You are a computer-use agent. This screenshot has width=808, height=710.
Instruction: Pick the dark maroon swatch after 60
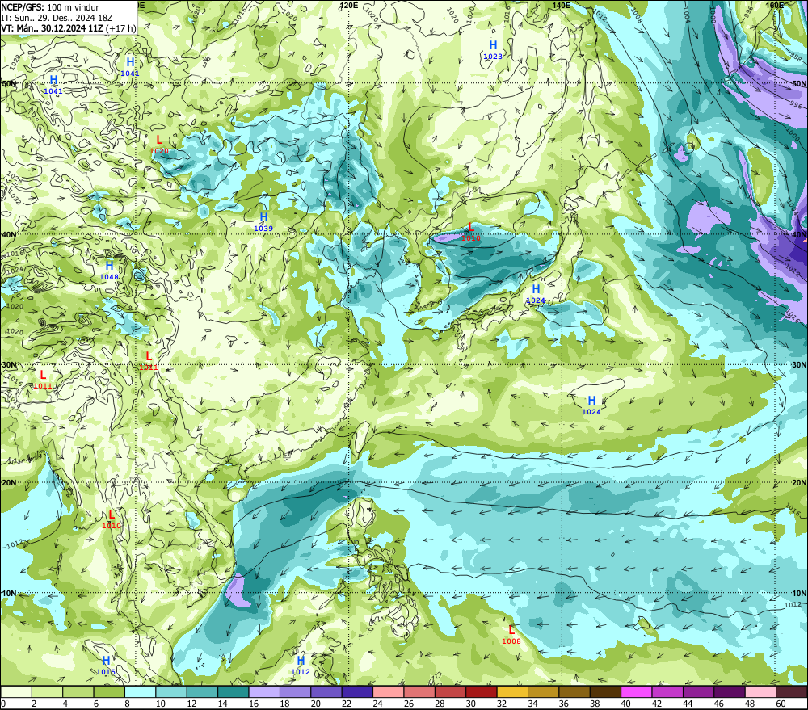(x=792, y=691)
